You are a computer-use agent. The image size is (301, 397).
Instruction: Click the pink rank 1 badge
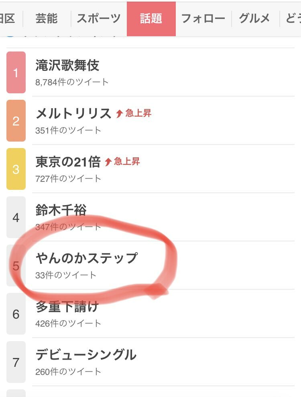coord(16,72)
